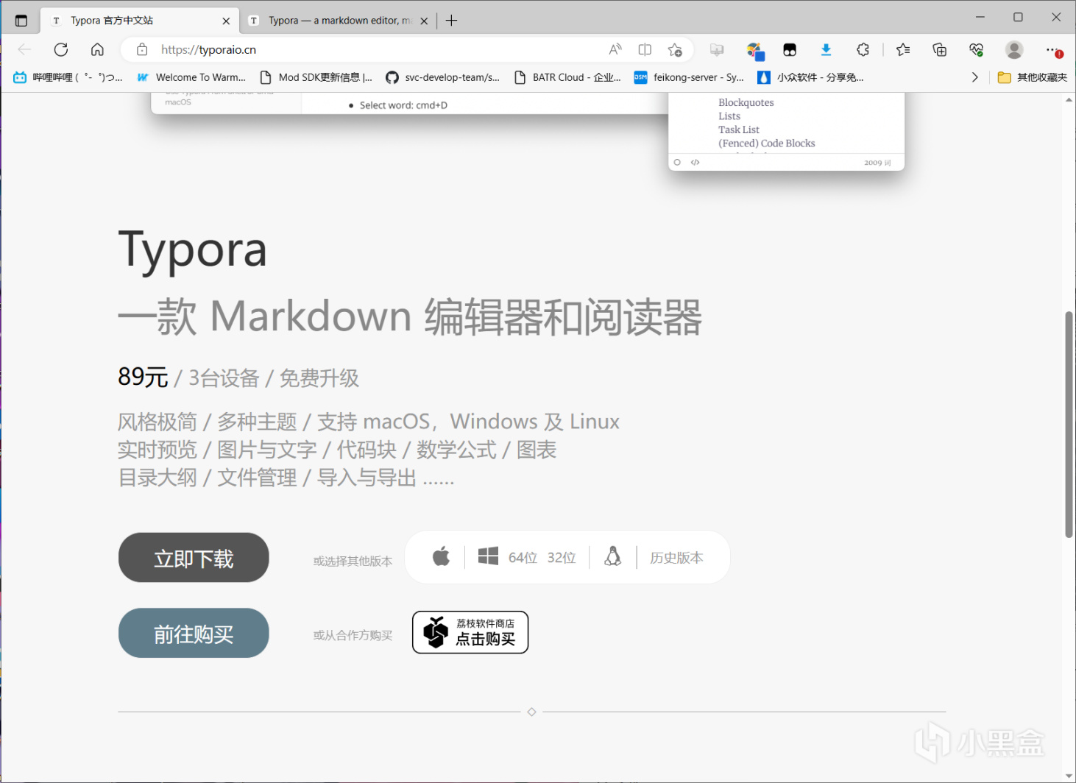Open the 其他收藏夹 folder
Image resolution: width=1076 pixels, height=783 pixels.
click(1032, 77)
